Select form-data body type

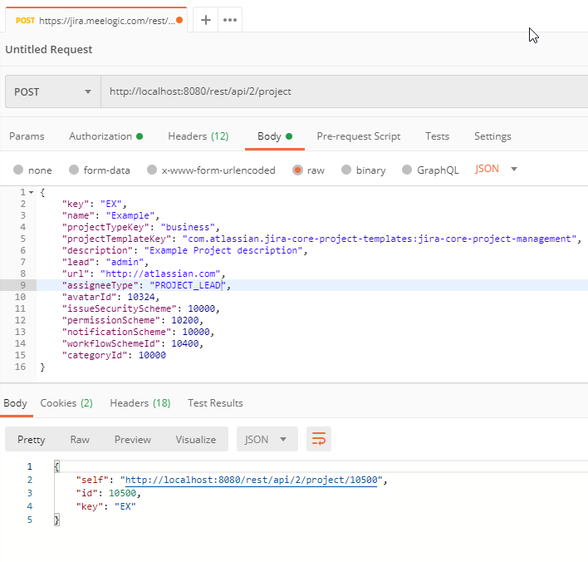(x=74, y=170)
